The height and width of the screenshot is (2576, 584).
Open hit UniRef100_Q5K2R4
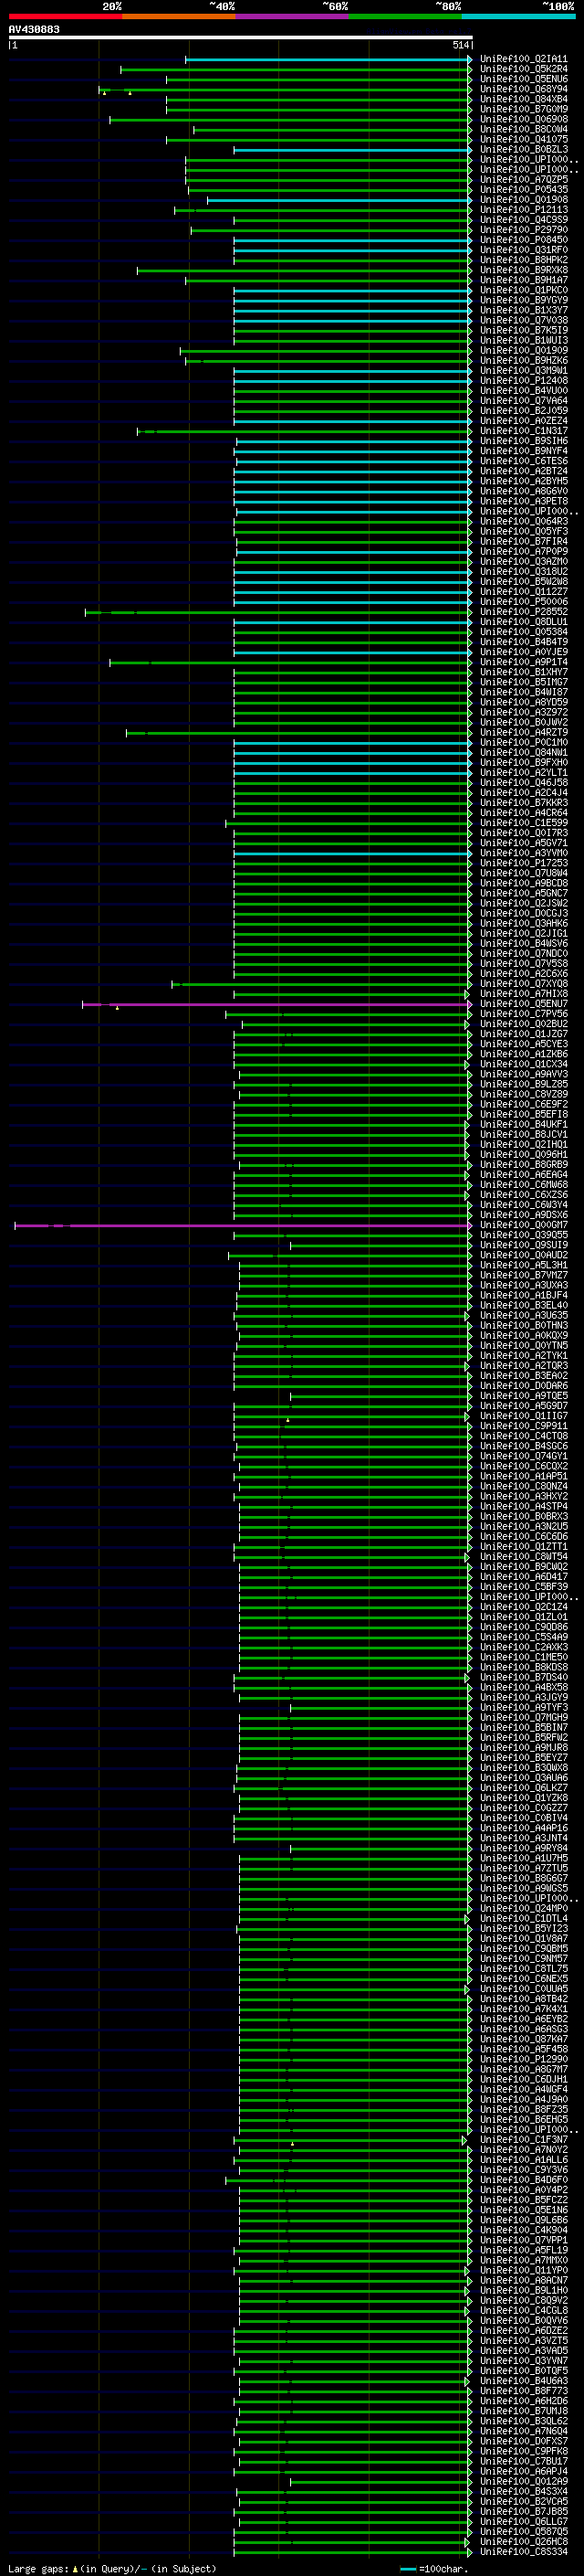(x=523, y=69)
